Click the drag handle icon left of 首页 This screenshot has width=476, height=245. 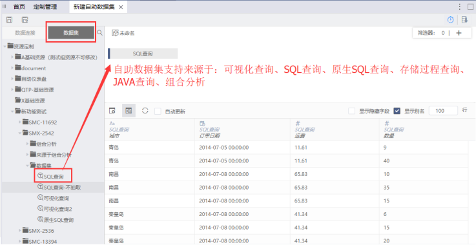point(5,6)
